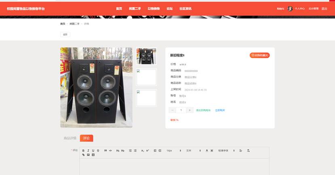Clear text formatting in editor
The height and width of the screenshot is (175, 335).
point(248,151)
